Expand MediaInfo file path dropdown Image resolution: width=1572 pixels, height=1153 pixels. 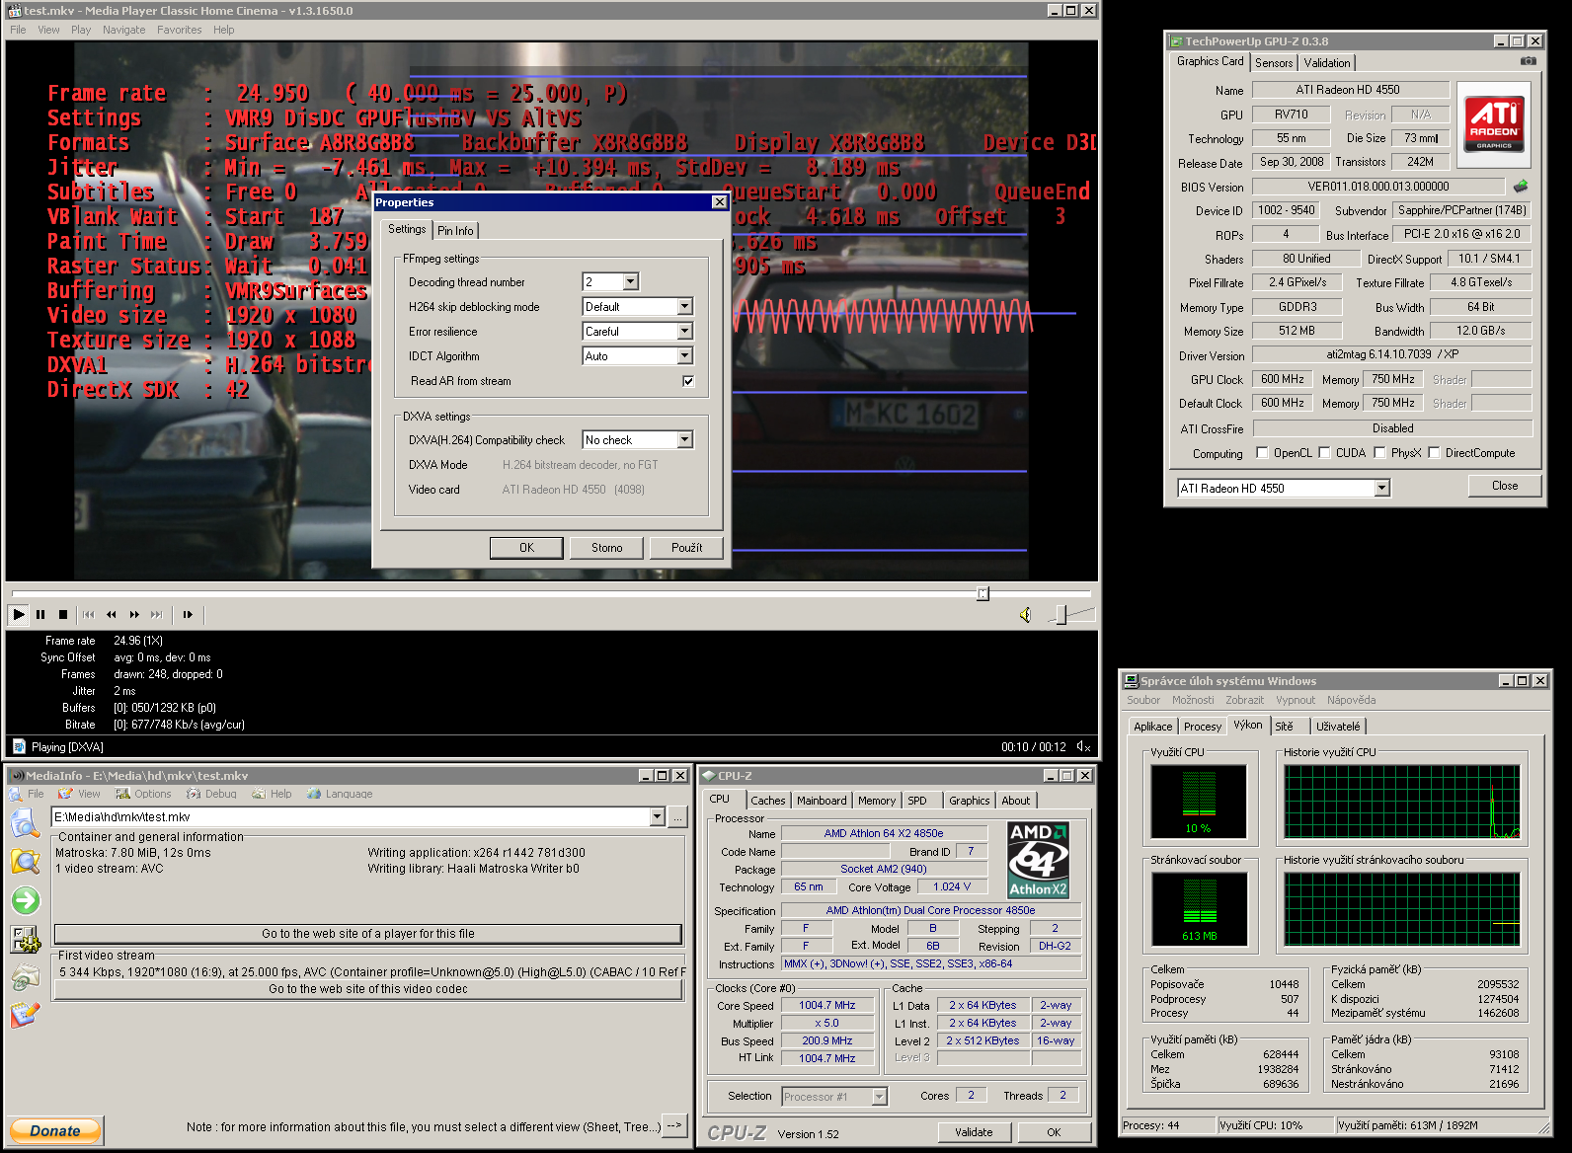coord(657,816)
